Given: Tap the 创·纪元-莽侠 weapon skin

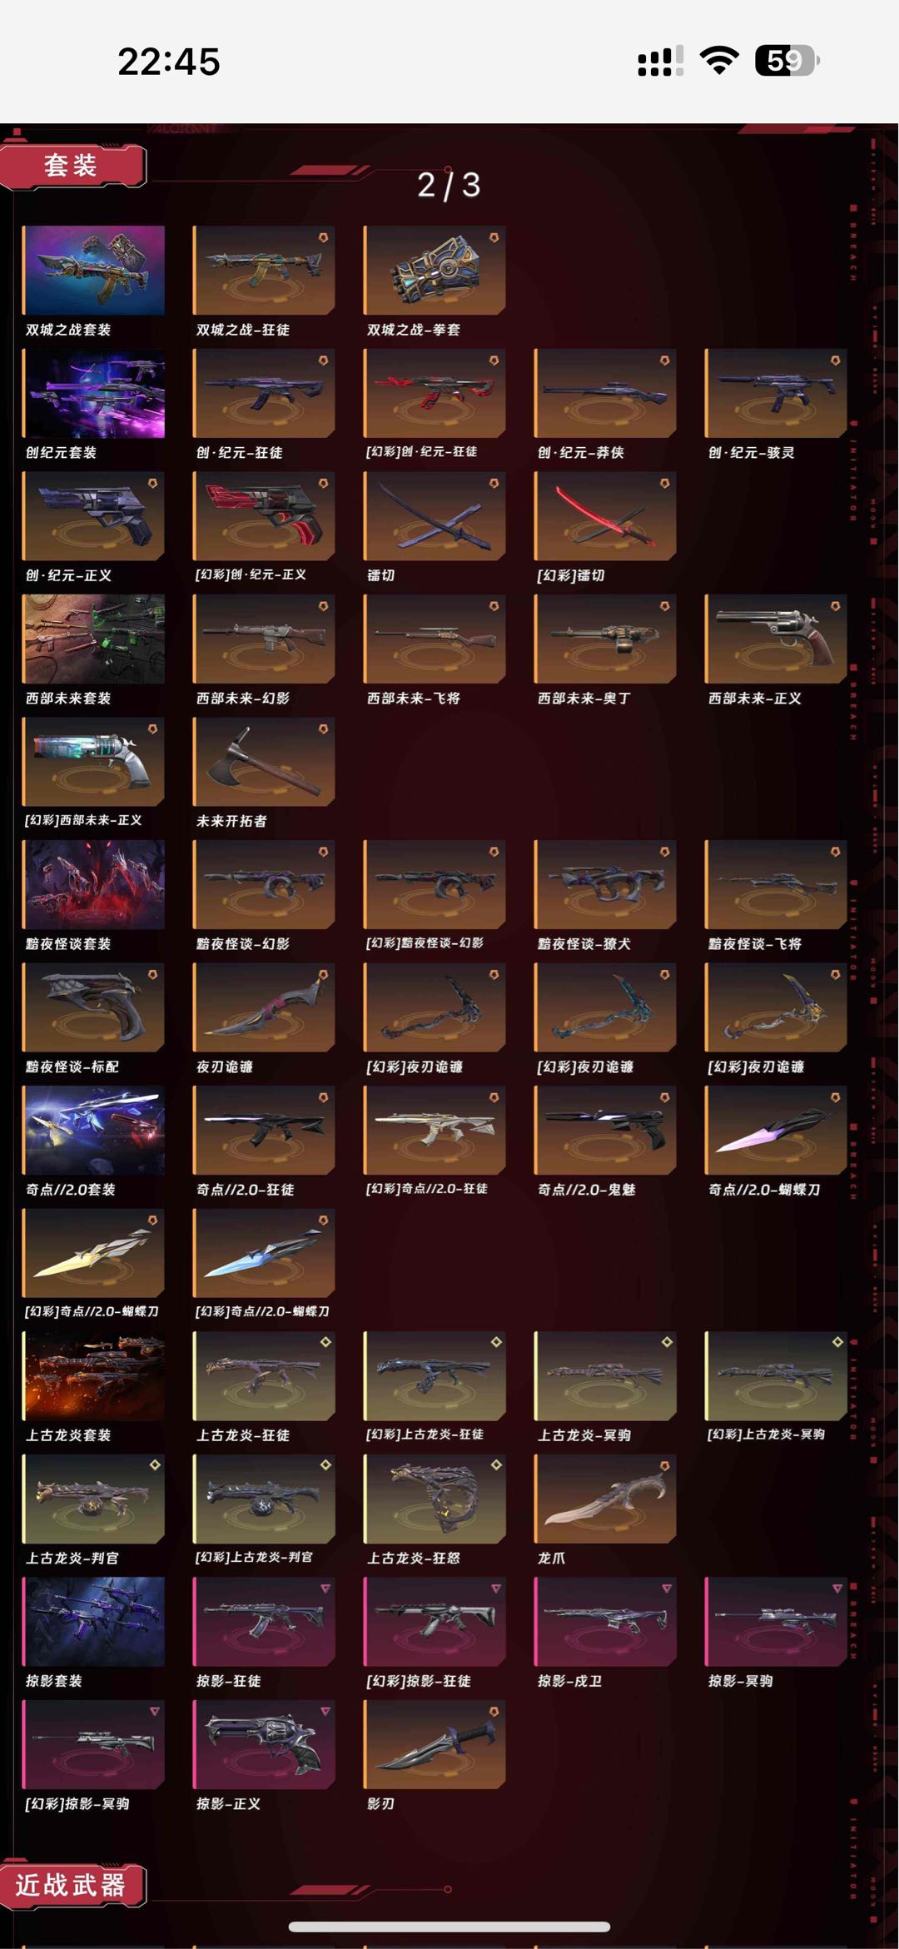Looking at the screenshot, I should coord(604,393).
